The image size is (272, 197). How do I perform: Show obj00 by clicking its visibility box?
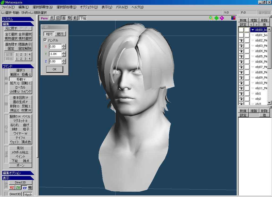click(x=241, y=30)
